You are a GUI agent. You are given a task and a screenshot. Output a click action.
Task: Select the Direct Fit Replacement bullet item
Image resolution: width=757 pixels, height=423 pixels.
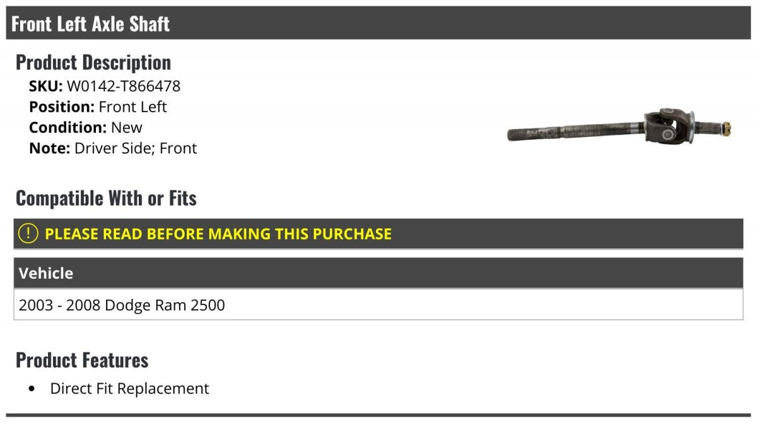[129, 388]
